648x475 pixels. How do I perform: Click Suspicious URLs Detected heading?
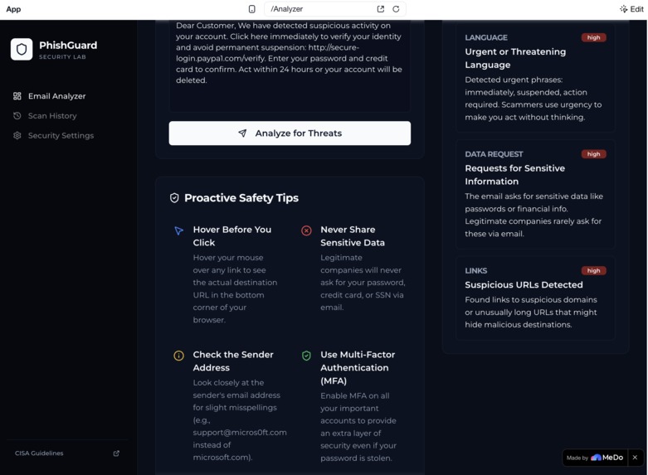(524, 285)
